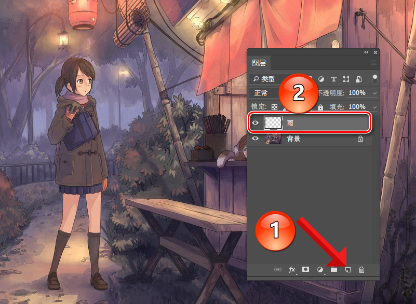Click the link layers icon

point(277,270)
